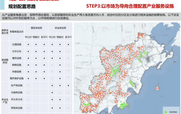
Task: Click the 住宿设施 row label
Action: coord(17,51)
